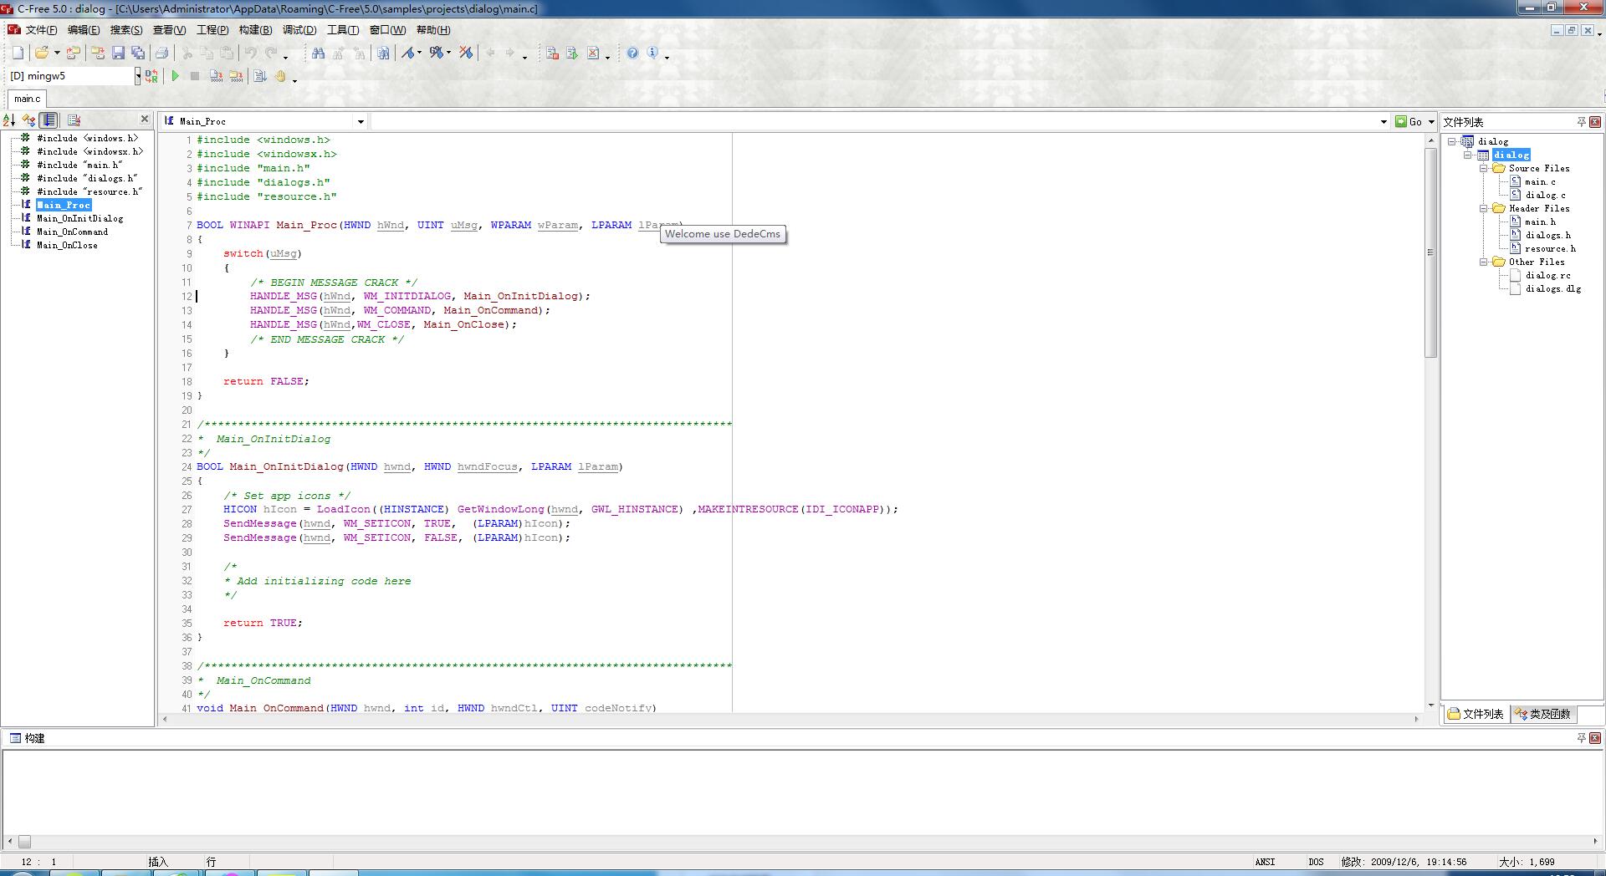Screen dimensions: 1606x876
Task: Click the New file icon
Action: (18, 53)
